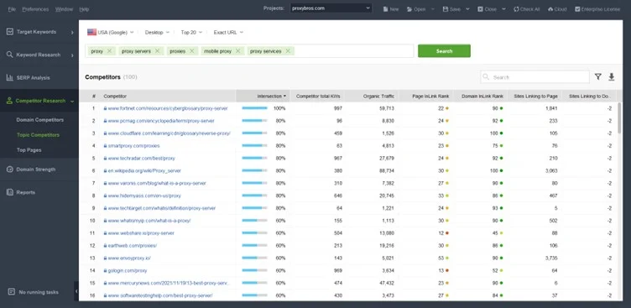Click the competitors search input field
Screen dimensions: 631x308
(535, 77)
